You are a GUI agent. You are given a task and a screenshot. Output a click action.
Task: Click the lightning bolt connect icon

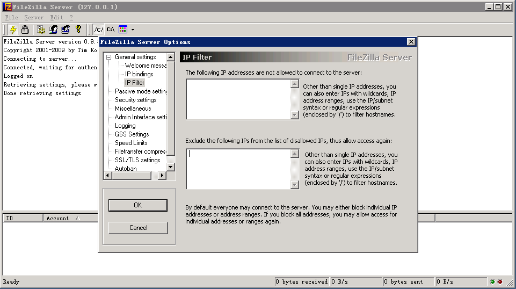tap(13, 30)
